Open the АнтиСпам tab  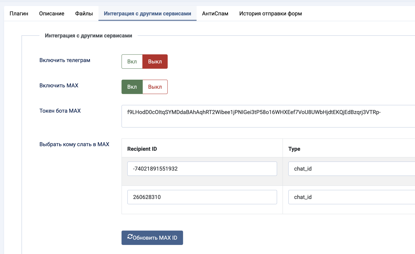click(x=215, y=13)
